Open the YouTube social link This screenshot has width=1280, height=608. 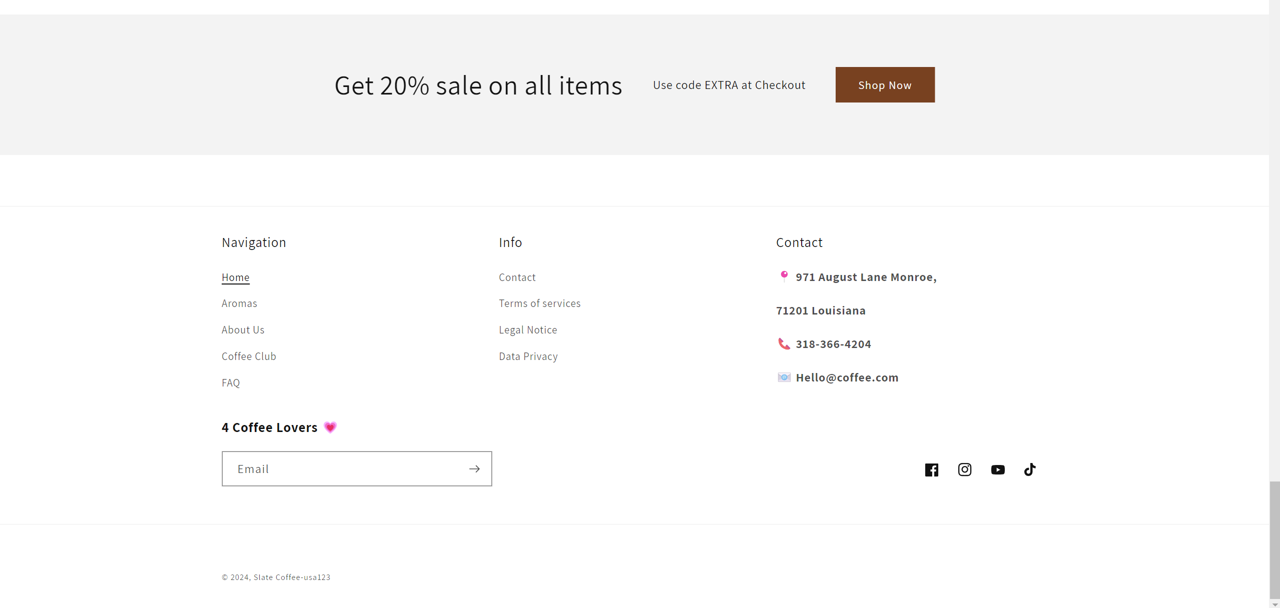[997, 469]
